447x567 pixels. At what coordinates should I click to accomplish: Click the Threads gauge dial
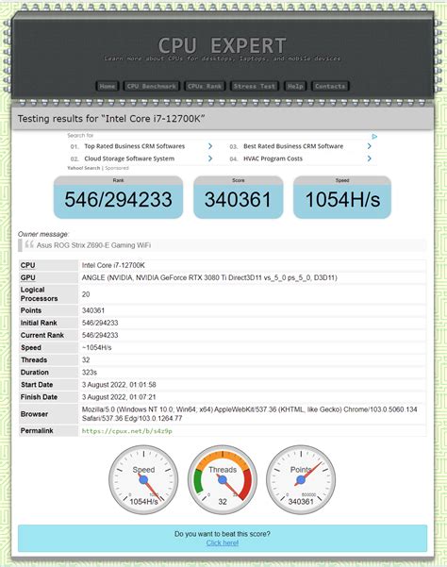tap(223, 480)
